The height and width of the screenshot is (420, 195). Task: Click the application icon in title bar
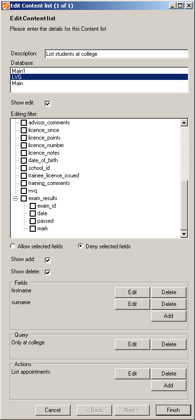[6, 5]
